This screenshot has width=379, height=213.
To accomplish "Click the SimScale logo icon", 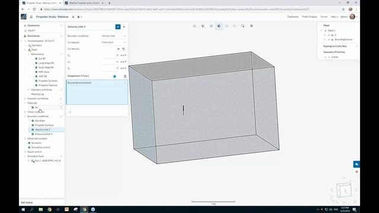I will point(24,17).
